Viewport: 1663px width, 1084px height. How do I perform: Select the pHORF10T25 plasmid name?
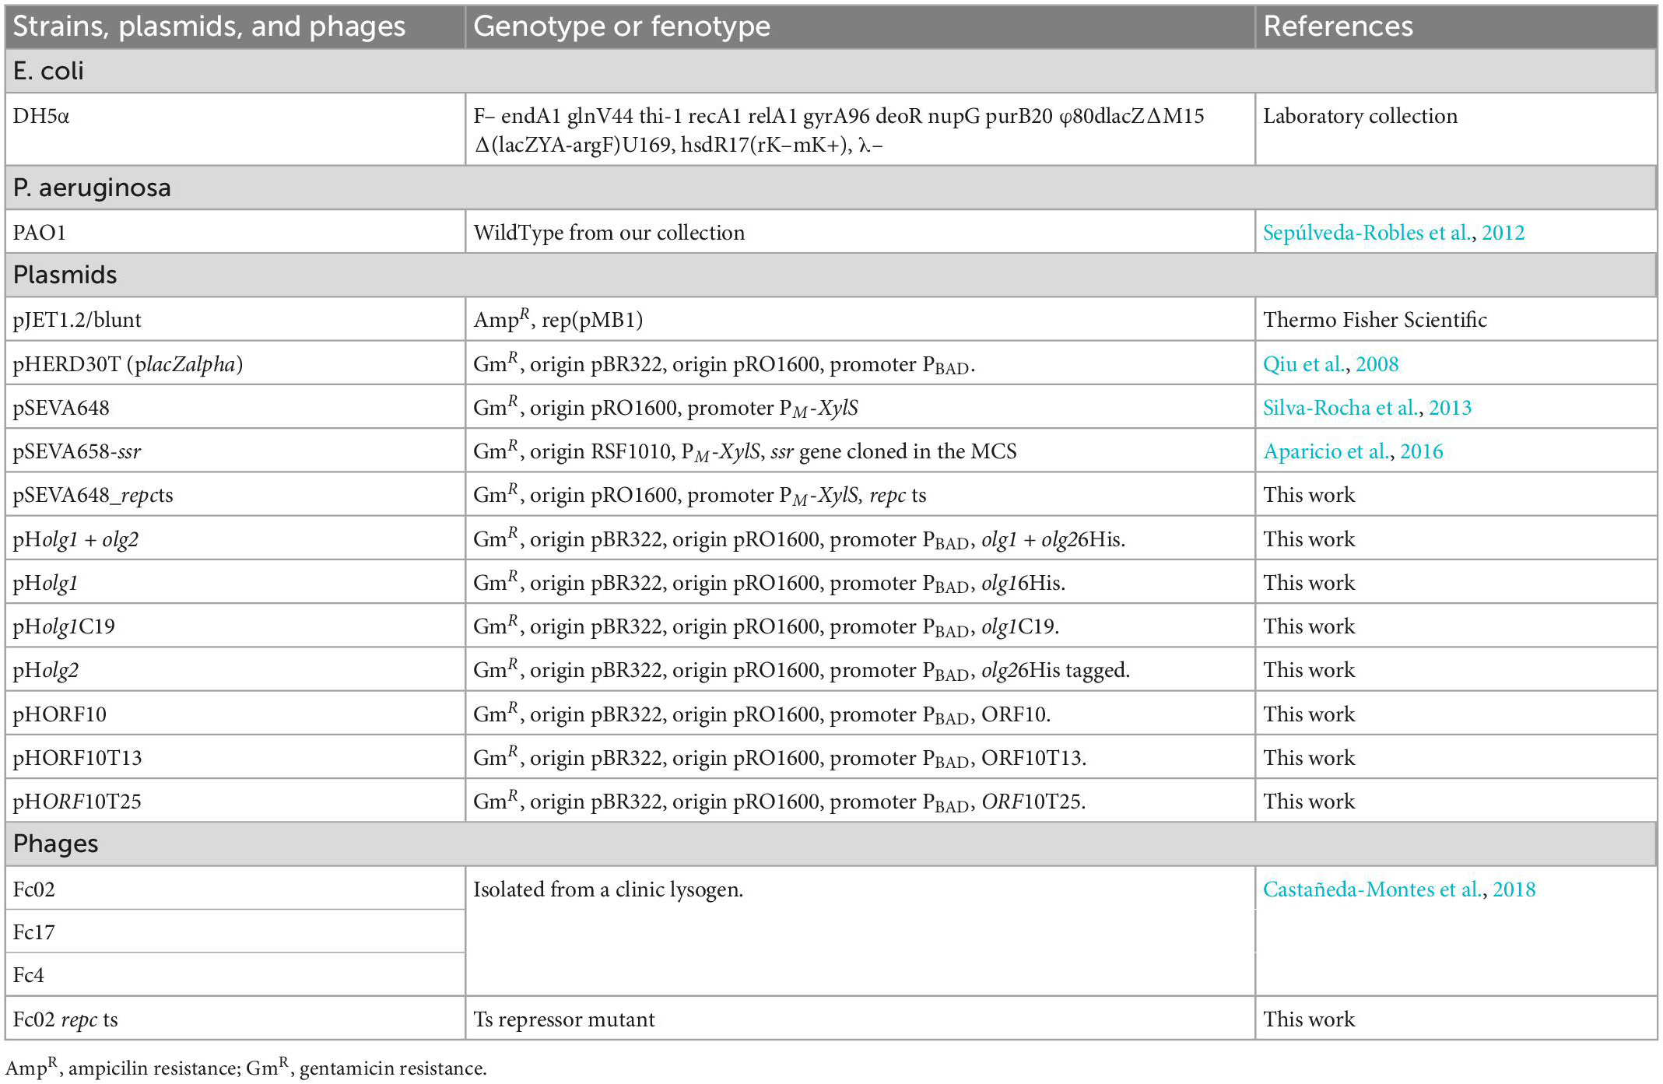tap(77, 802)
